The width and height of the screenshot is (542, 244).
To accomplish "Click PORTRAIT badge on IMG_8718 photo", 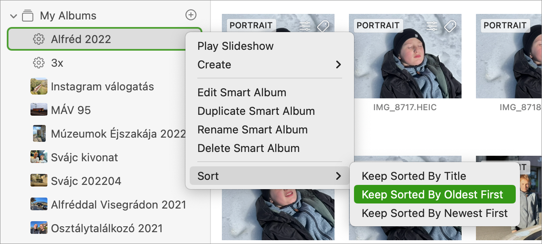I will (x=506, y=25).
